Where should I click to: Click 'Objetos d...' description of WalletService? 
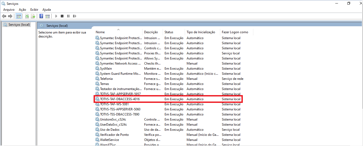pos(152,140)
